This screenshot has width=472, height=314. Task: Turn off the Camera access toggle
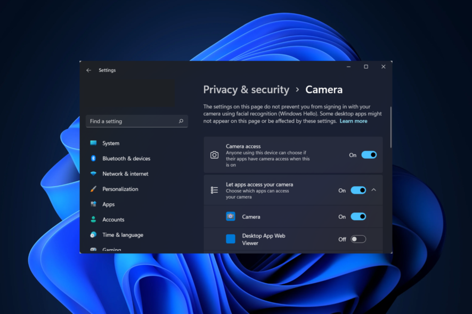369,155
